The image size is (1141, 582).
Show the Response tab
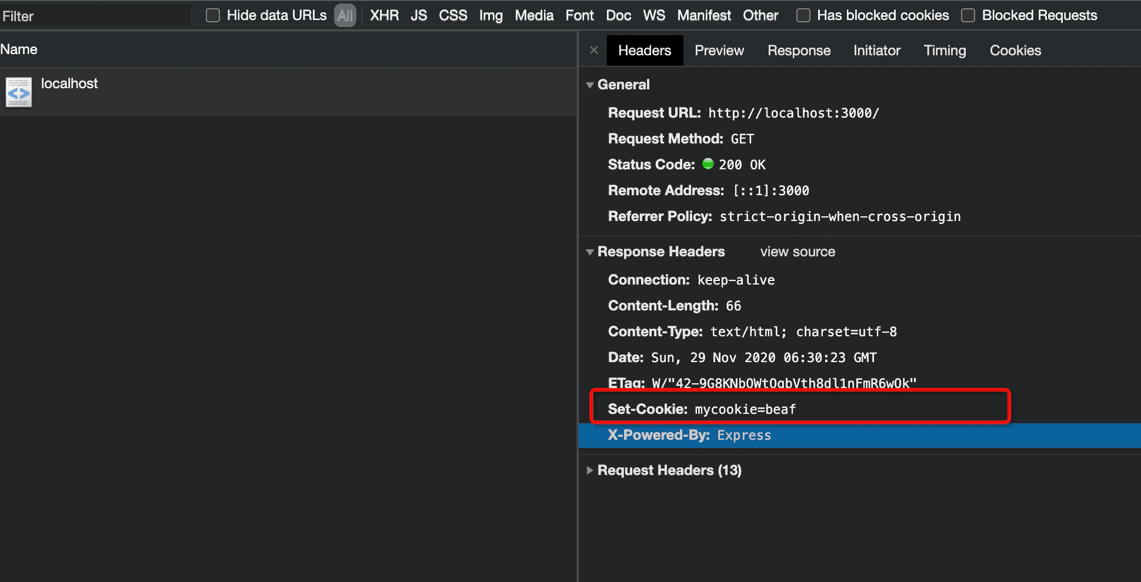pos(798,51)
